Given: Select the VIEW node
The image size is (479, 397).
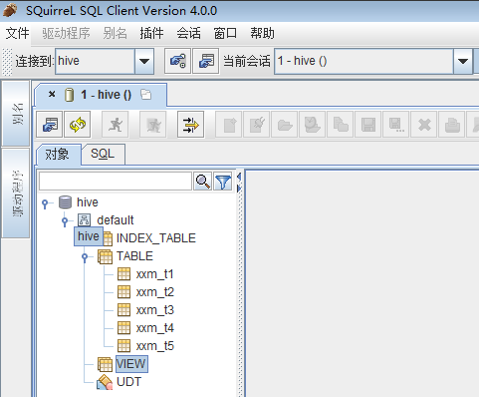Looking at the screenshot, I should (x=131, y=364).
